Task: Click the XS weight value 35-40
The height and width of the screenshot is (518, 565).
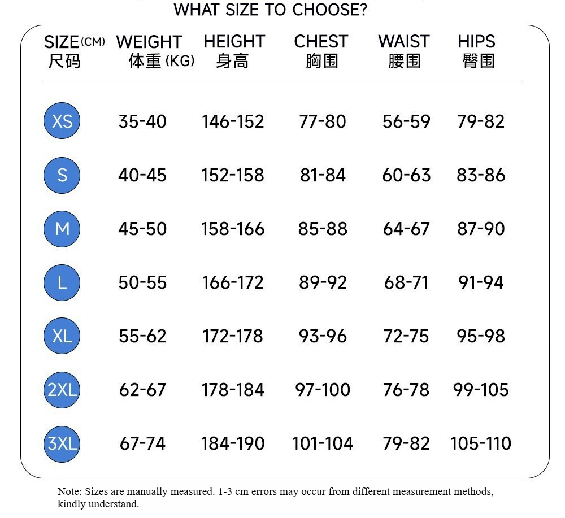Action: 142,121
